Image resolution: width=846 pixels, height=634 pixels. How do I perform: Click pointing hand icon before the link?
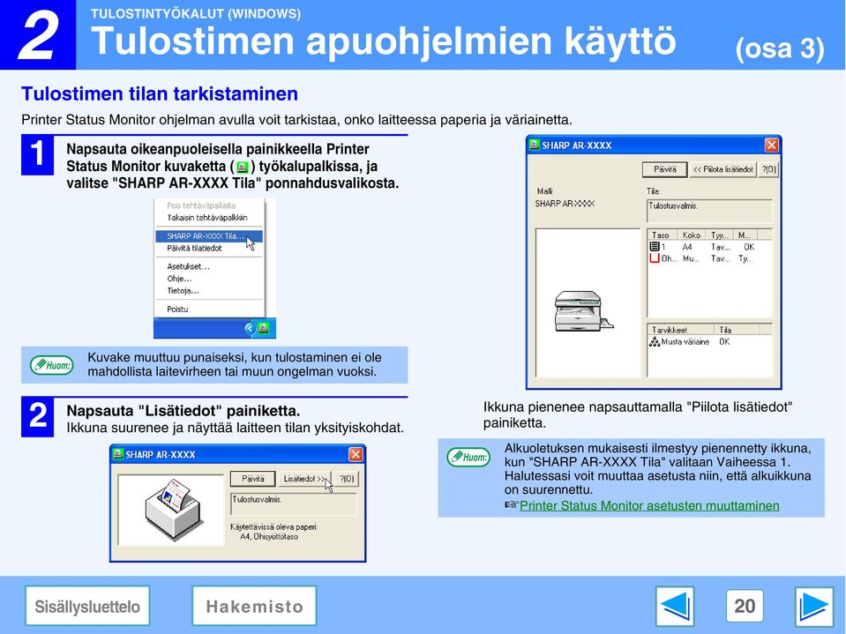(512, 505)
